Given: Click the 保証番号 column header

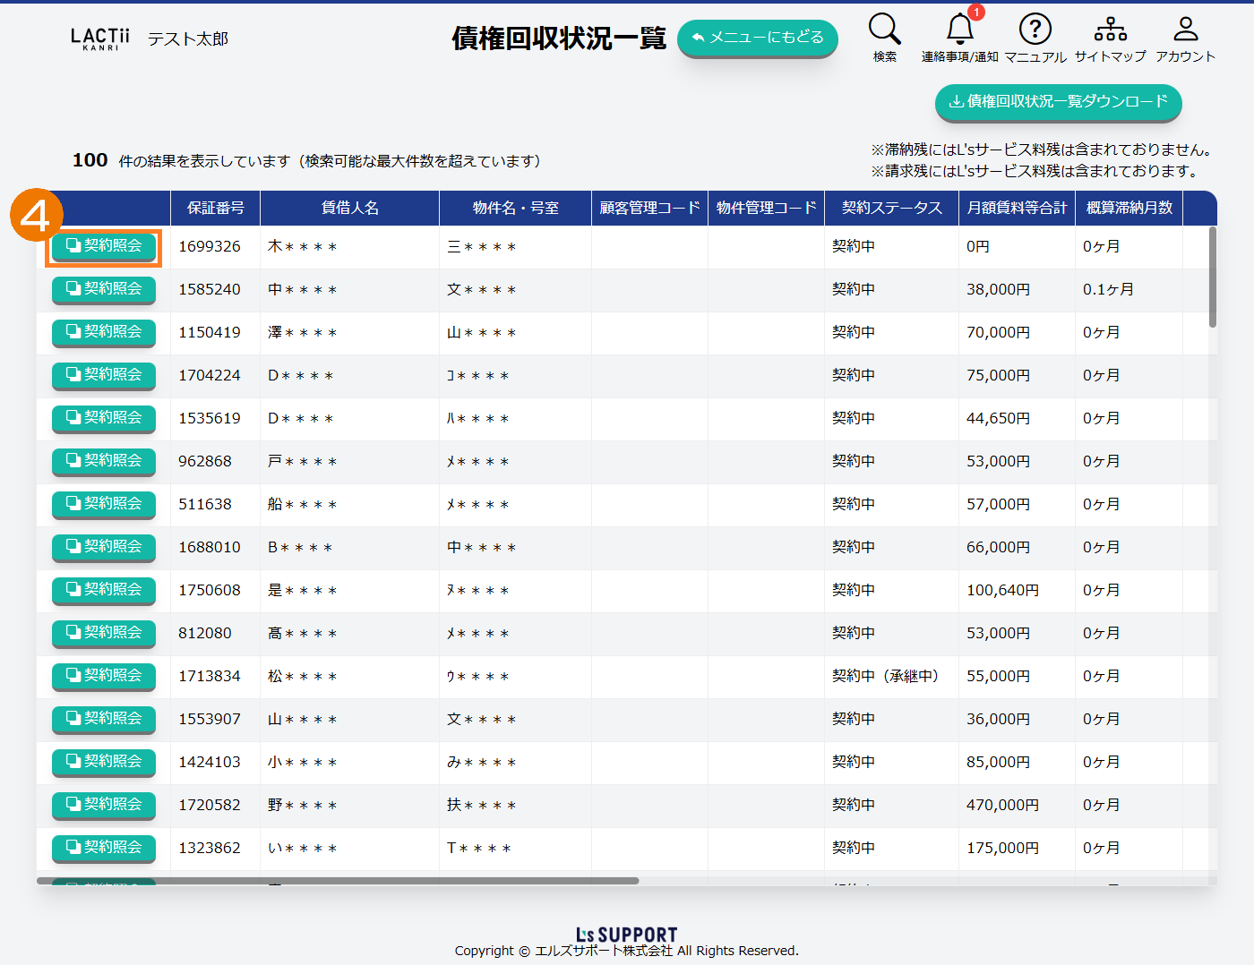Looking at the screenshot, I should pyautogui.click(x=215, y=208).
